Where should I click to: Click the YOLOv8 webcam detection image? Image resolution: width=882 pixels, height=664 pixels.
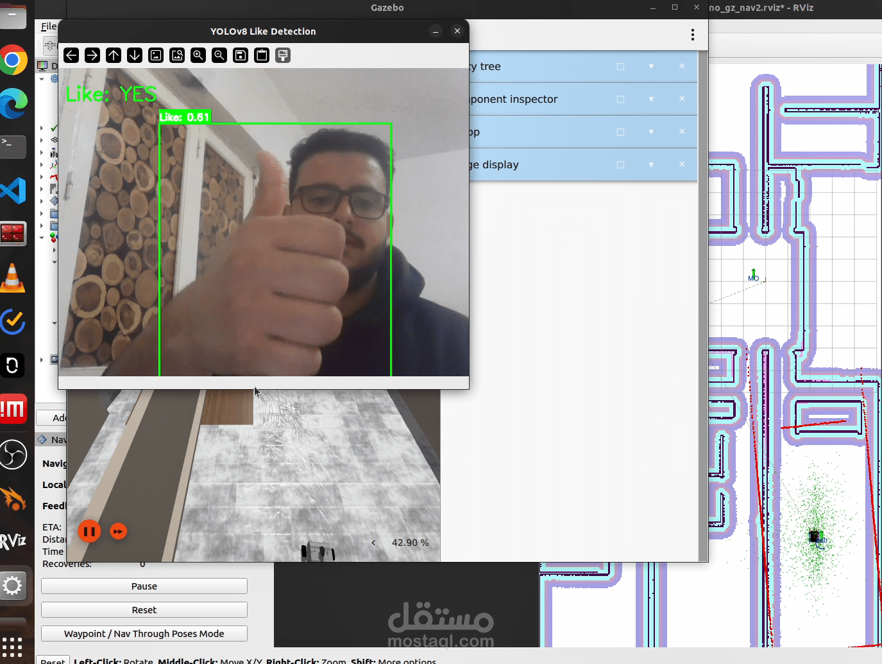pos(264,222)
